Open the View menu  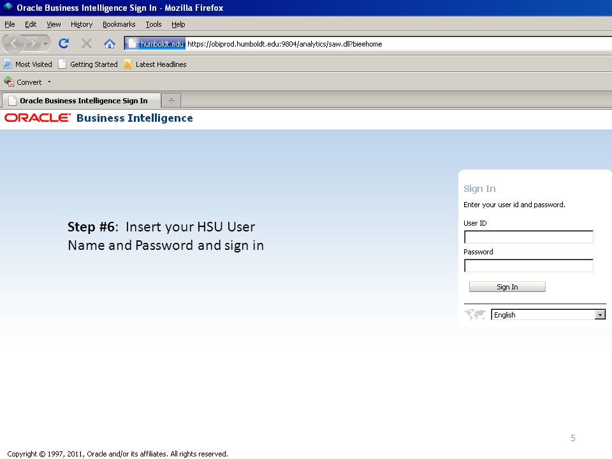(x=54, y=24)
